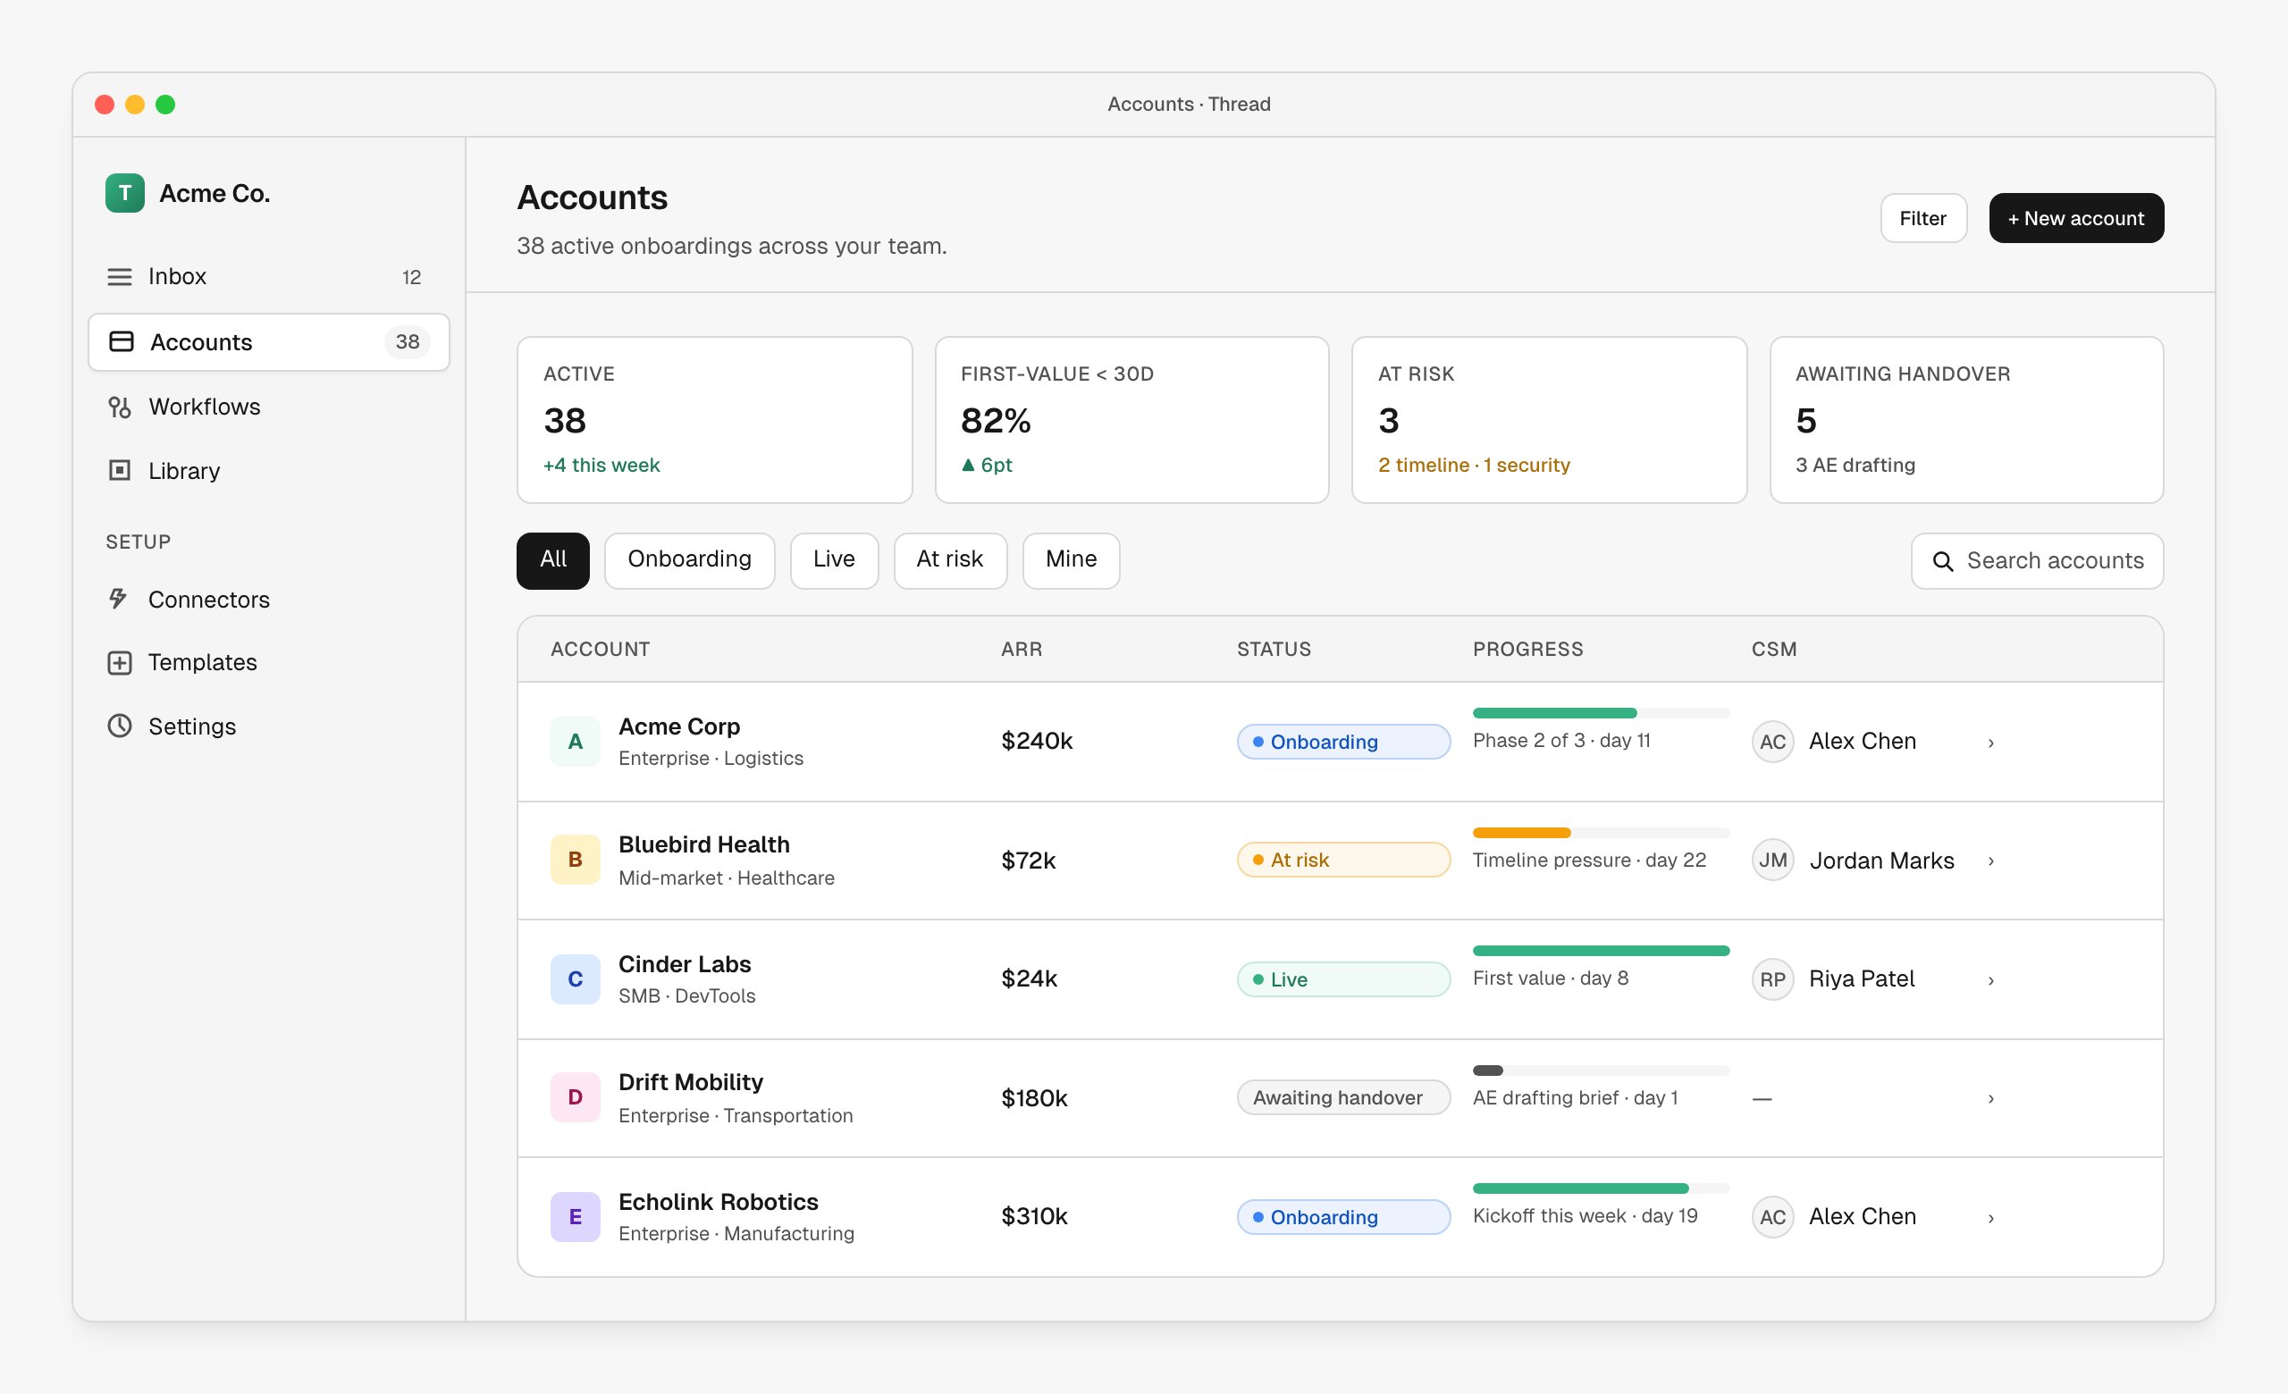Click Echolink Robotics progress bar
The image size is (2288, 1394).
click(1601, 1188)
